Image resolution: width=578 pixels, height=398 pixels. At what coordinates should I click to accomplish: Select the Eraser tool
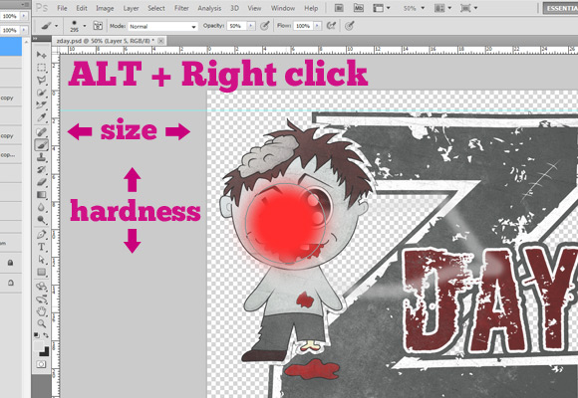pyautogui.click(x=41, y=182)
